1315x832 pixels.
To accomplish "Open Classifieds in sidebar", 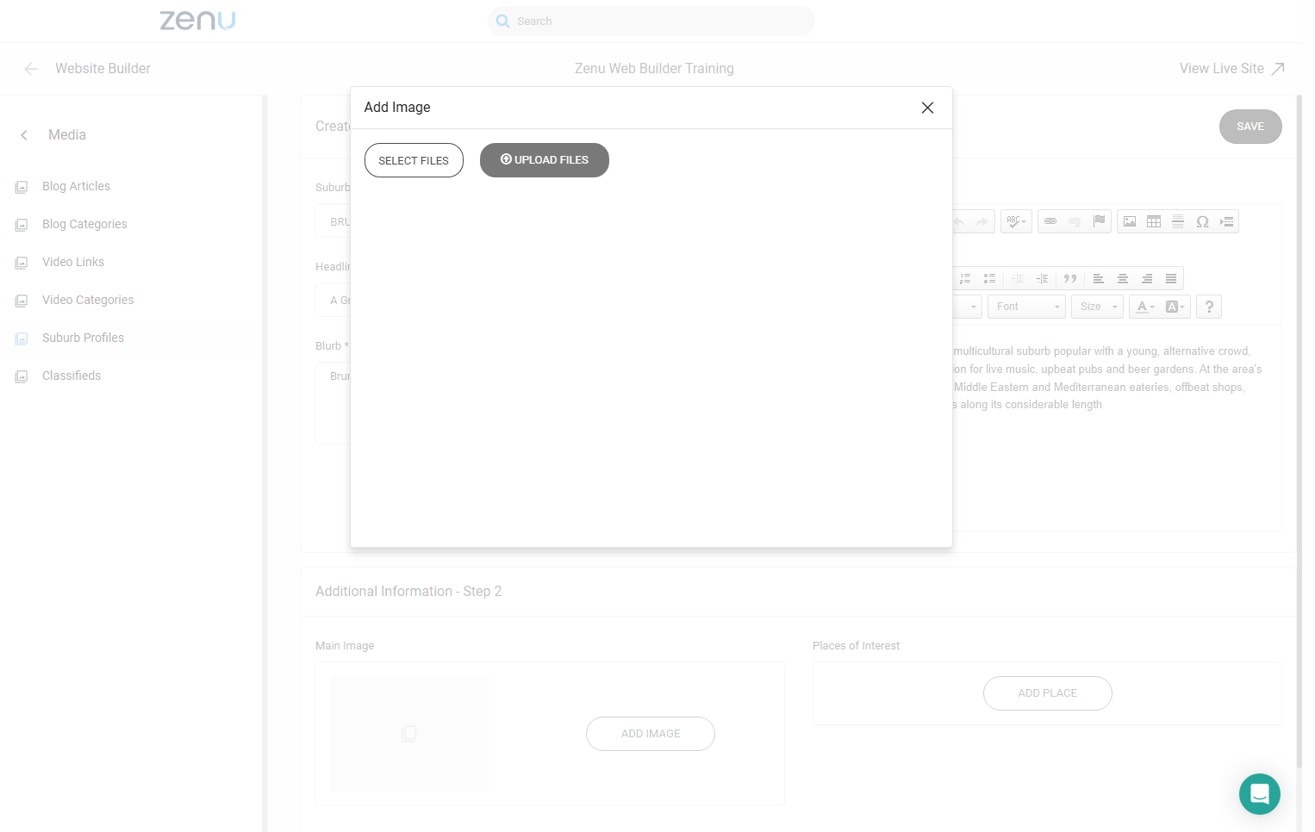I will point(72,376).
